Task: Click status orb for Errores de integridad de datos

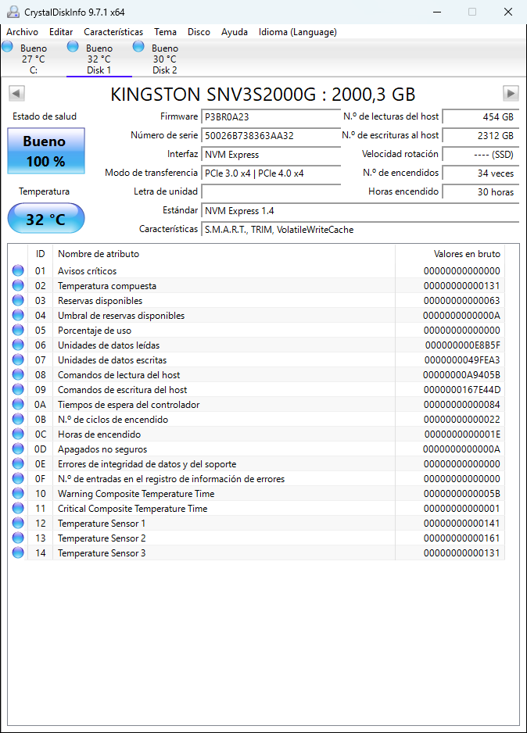Action: coord(18,463)
